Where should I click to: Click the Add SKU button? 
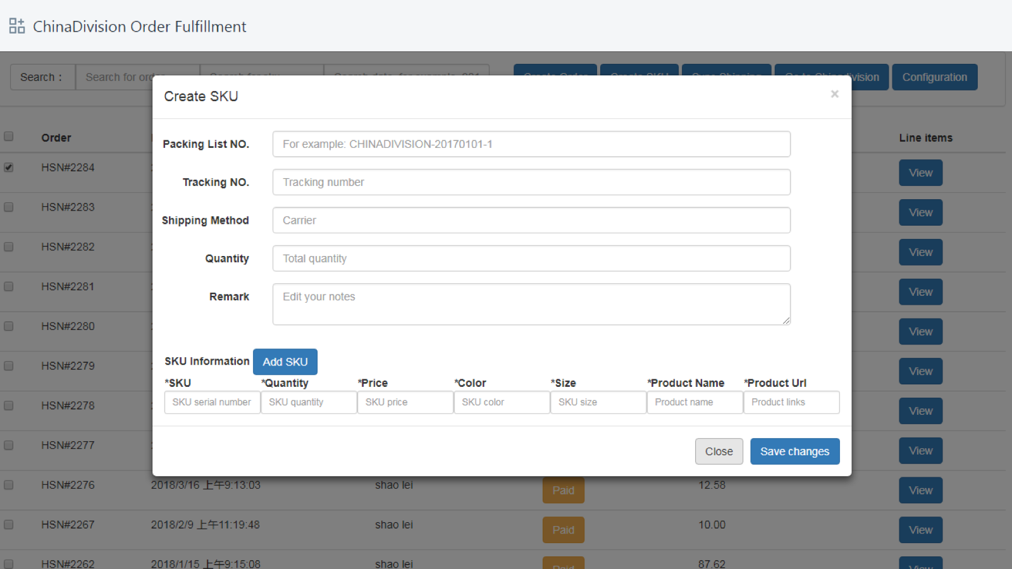(x=285, y=362)
